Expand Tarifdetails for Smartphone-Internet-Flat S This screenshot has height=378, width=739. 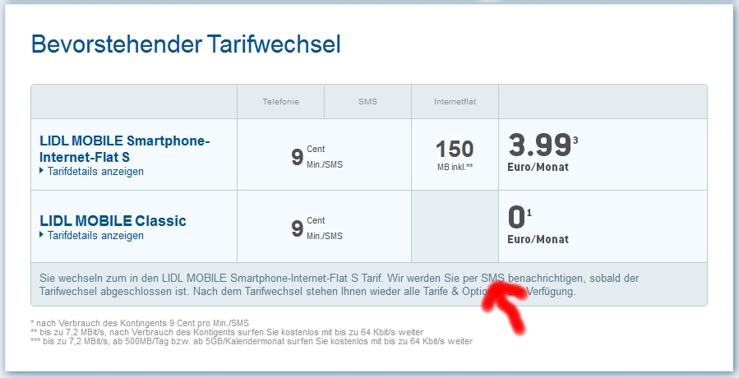[x=91, y=172]
